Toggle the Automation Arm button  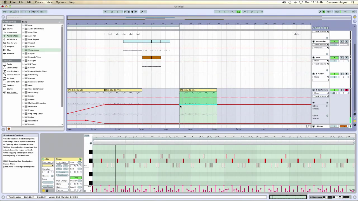(142, 12)
